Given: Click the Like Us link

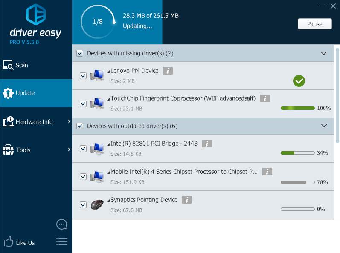Looking at the screenshot, I should pos(25,243).
